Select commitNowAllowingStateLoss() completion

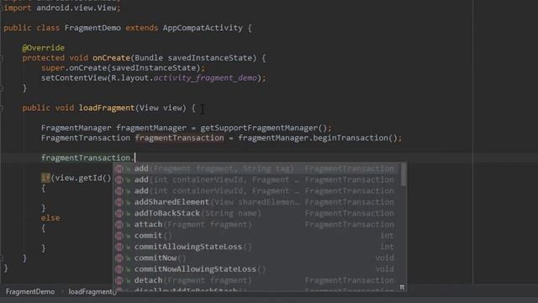(256, 269)
